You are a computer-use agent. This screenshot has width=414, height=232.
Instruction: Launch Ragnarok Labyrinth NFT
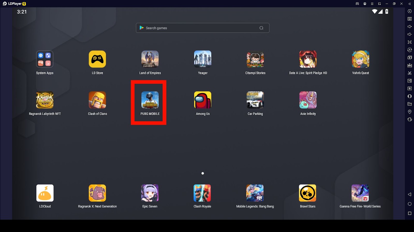[45, 100]
